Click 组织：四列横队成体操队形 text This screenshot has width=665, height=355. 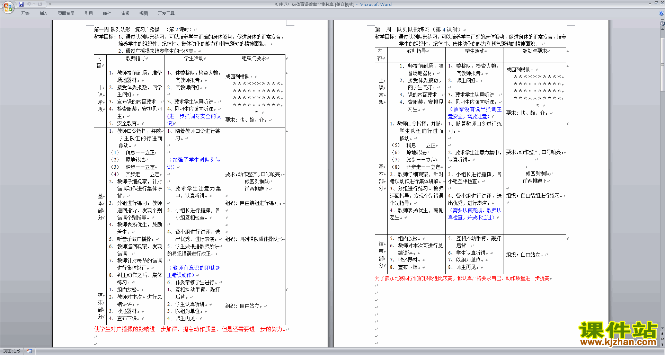[x=254, y=239]
